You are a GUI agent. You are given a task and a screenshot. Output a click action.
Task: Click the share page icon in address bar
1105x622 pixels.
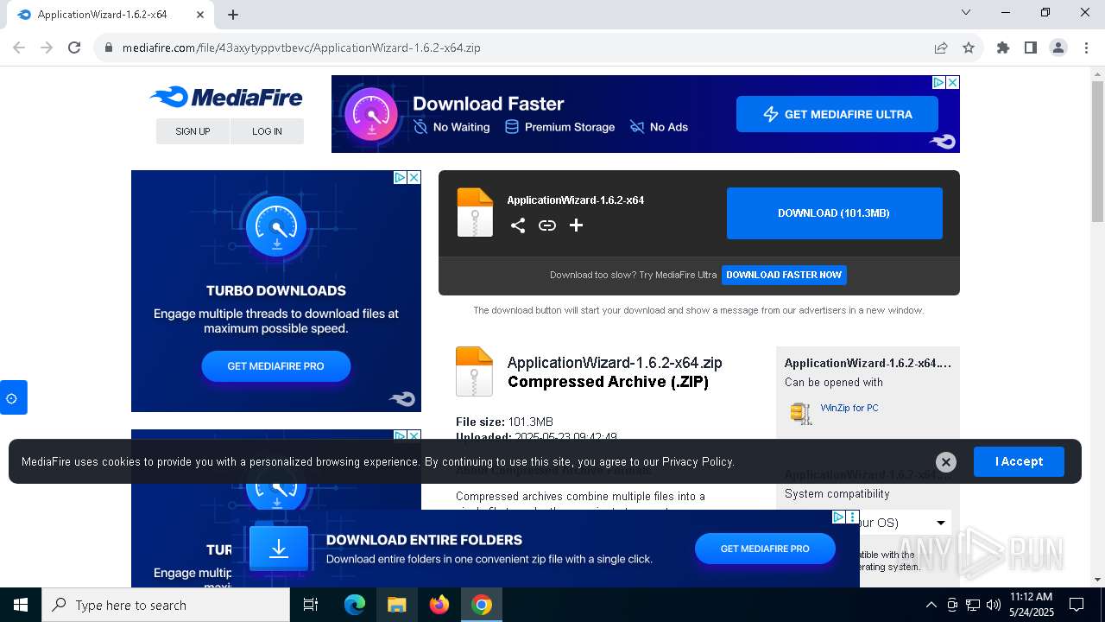941,48
